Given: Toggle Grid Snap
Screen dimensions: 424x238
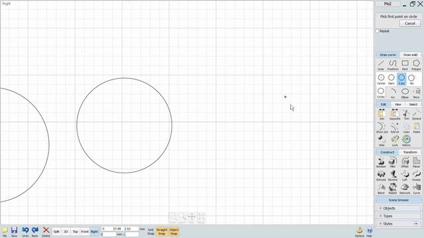Looking at the screenshot, I should pos(150,231).
